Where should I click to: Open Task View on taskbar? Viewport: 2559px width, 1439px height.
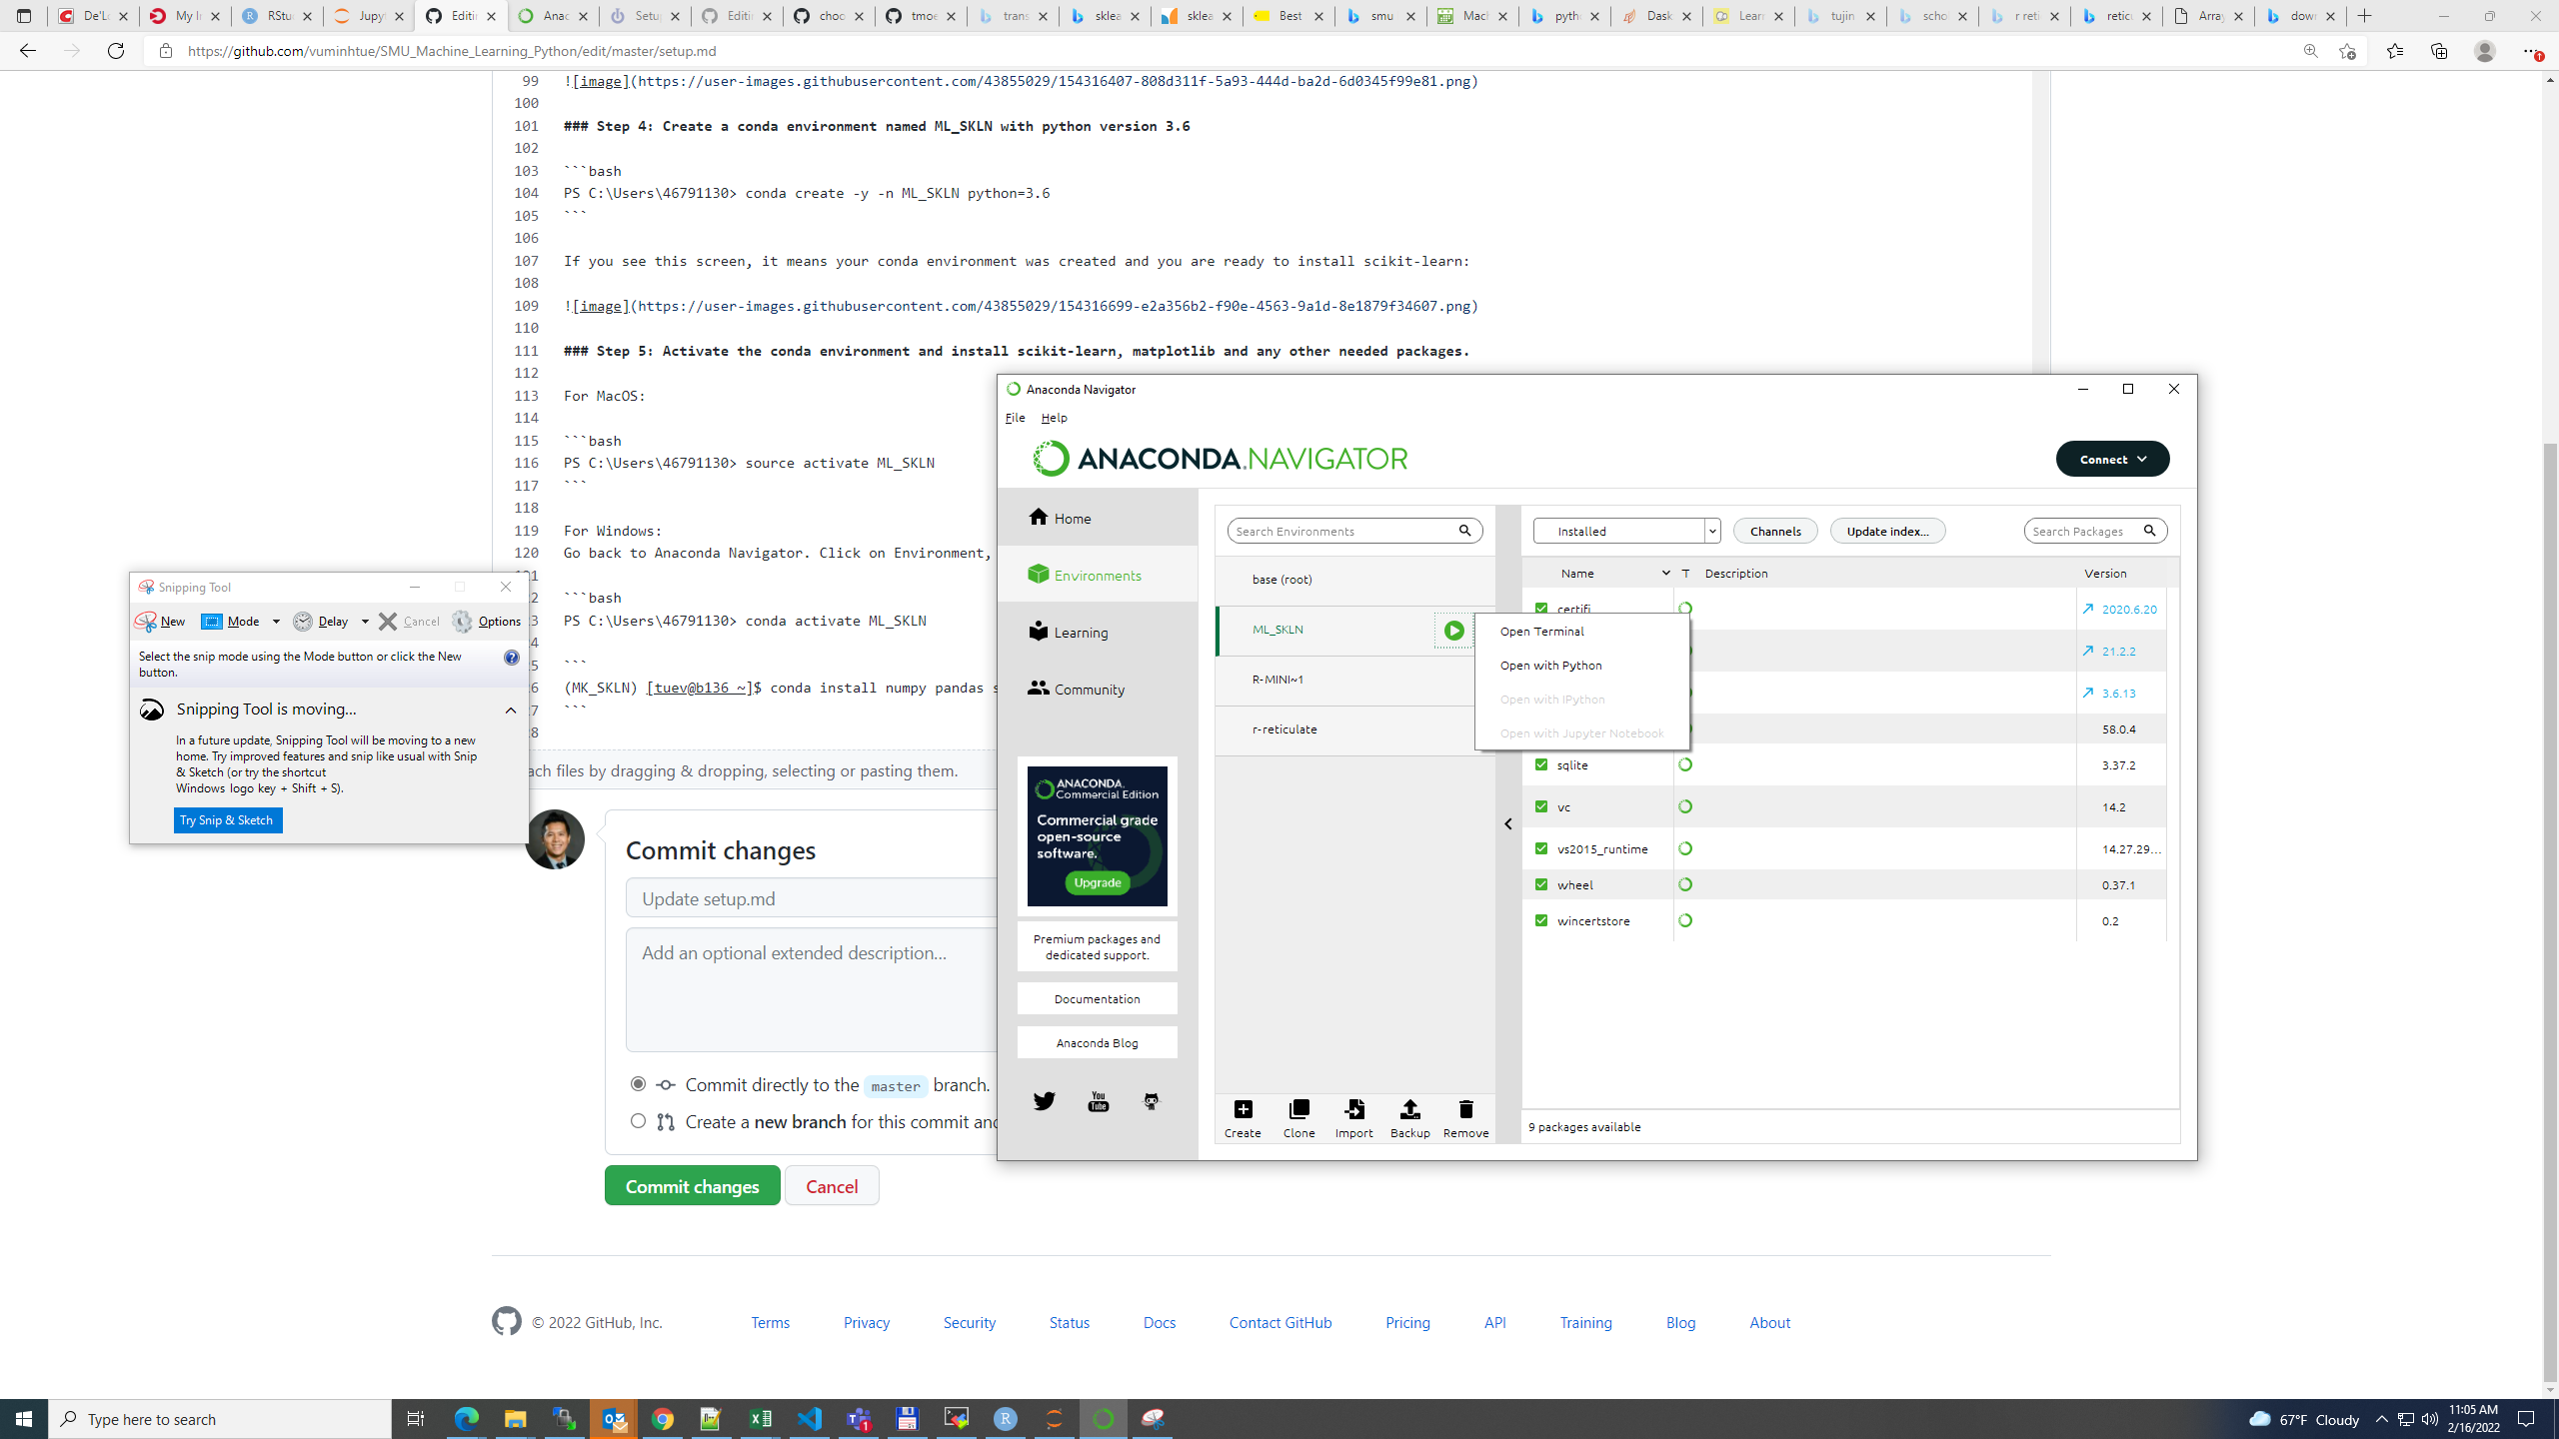pos(415,1418)
